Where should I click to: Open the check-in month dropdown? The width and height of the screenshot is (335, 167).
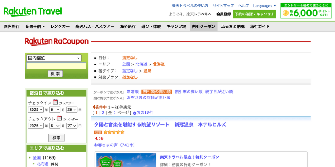pos(55,110)
